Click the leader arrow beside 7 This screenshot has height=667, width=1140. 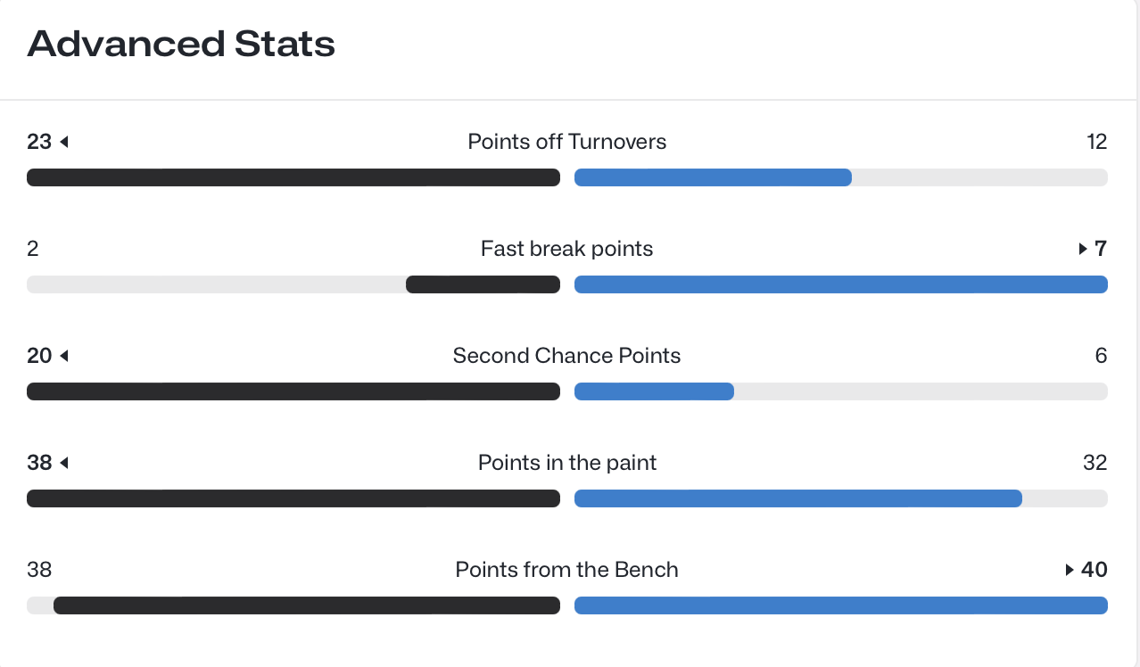coord(1083,249)
